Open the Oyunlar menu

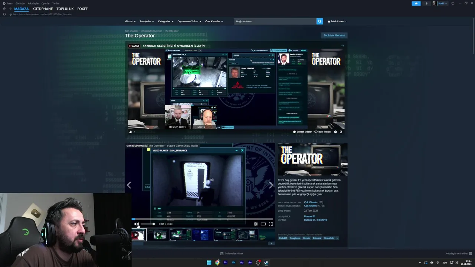point(46,3)
